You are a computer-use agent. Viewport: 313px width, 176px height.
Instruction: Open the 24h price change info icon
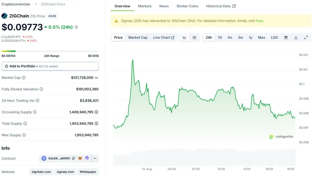tap(76, 27)
